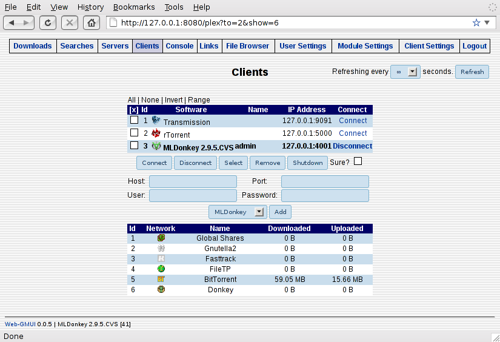Click into the User input field
The width and height of the screenshot is (500, 342).
pyautogui.click(x=193, y=196)
